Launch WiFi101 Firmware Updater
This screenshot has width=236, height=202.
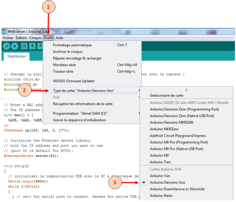[92, 81]
